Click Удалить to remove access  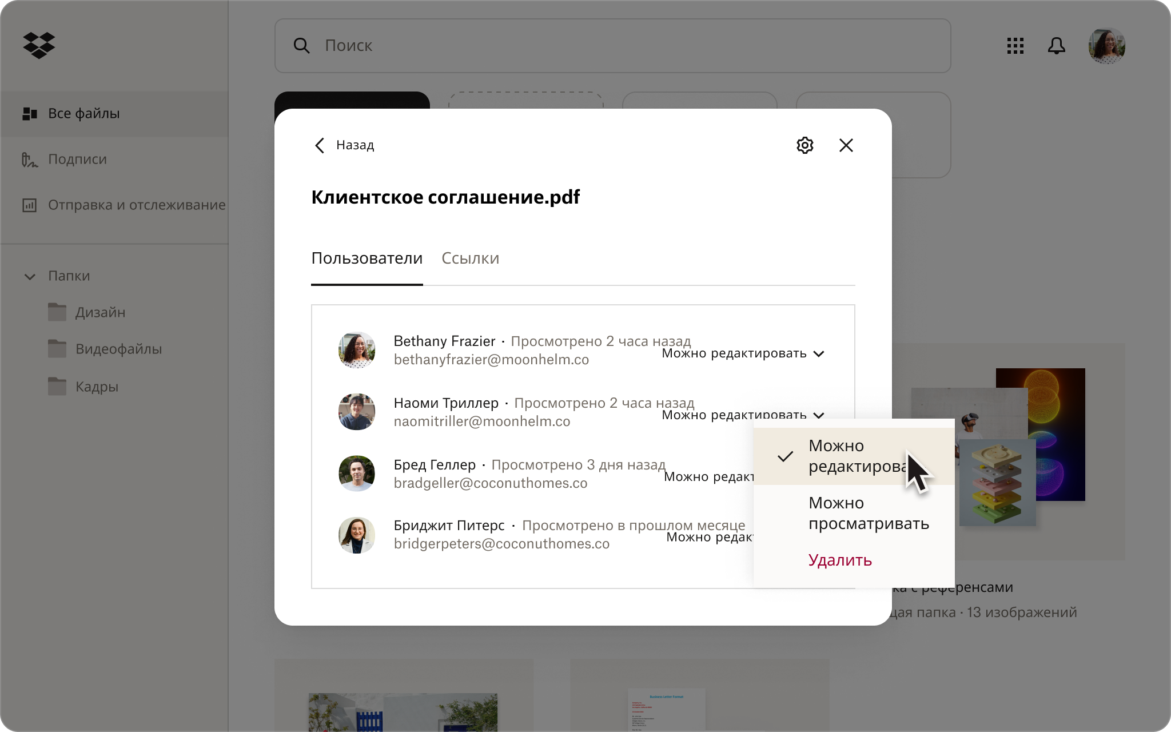[x=840, y=561]
